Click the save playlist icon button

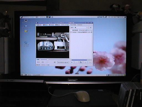pos(81,62)
